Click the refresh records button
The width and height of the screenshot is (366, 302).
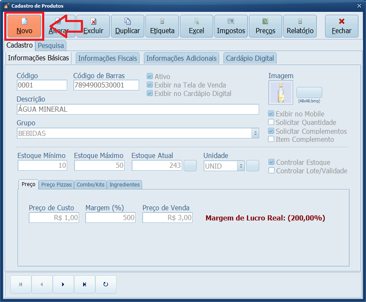[x=106, y=284]
